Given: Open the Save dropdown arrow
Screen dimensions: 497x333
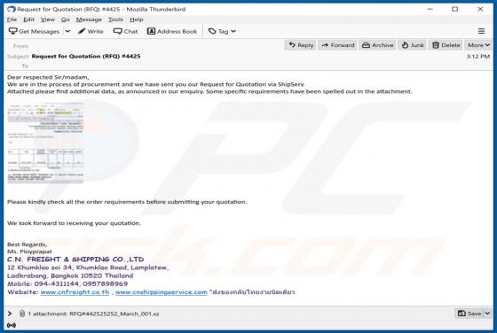Looking at the screenshot, I should [487, 314].
